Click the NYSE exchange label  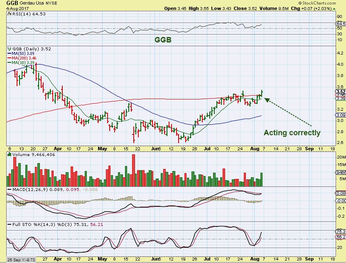coord(52,3)
